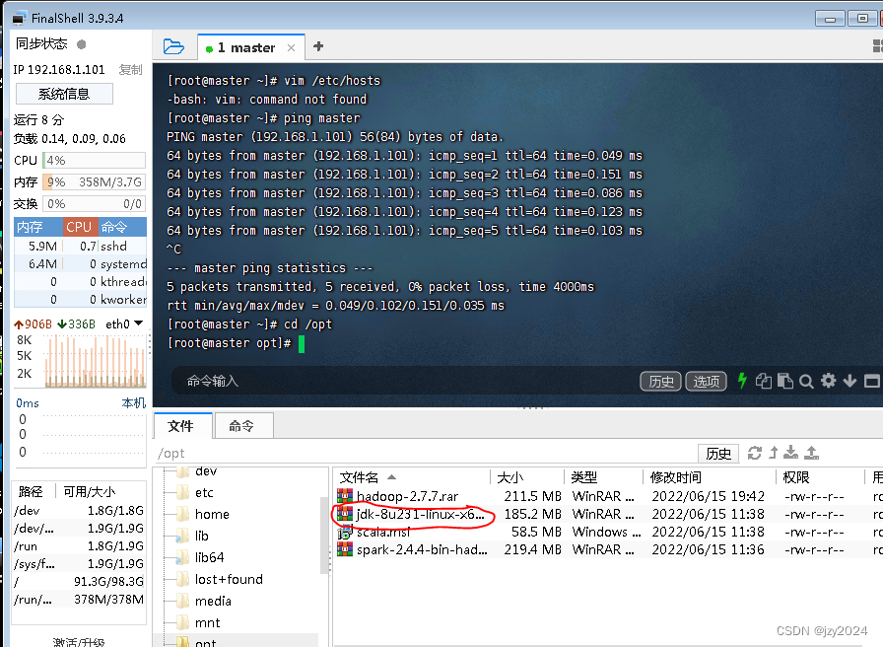This screenshot has height=647, width=883.
Task: Select the /dev disk usage row
Action: [x=79, y=511]
